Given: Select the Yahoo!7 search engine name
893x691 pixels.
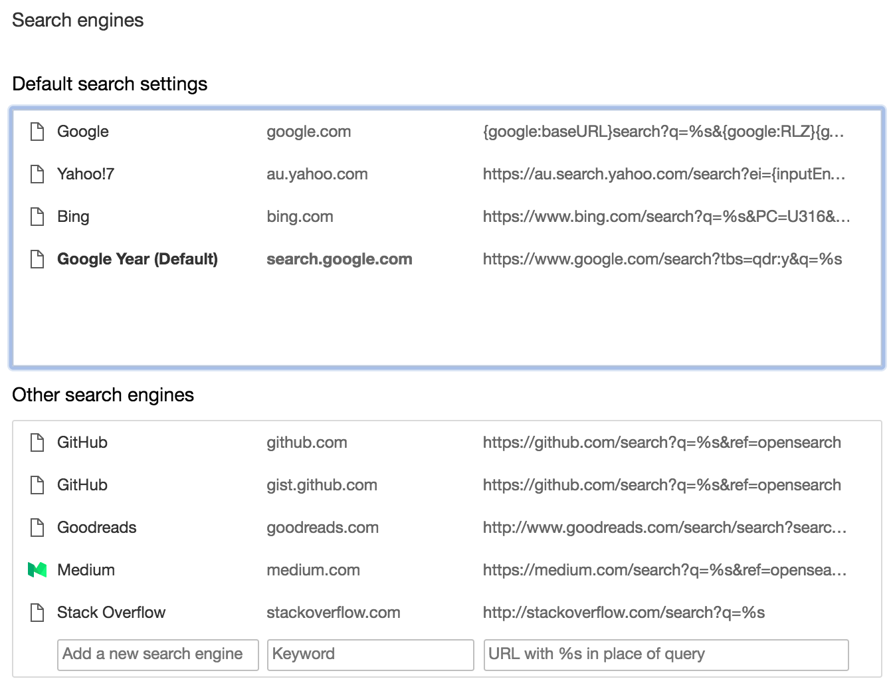Looking at the screenshot, I should point(86,174).
